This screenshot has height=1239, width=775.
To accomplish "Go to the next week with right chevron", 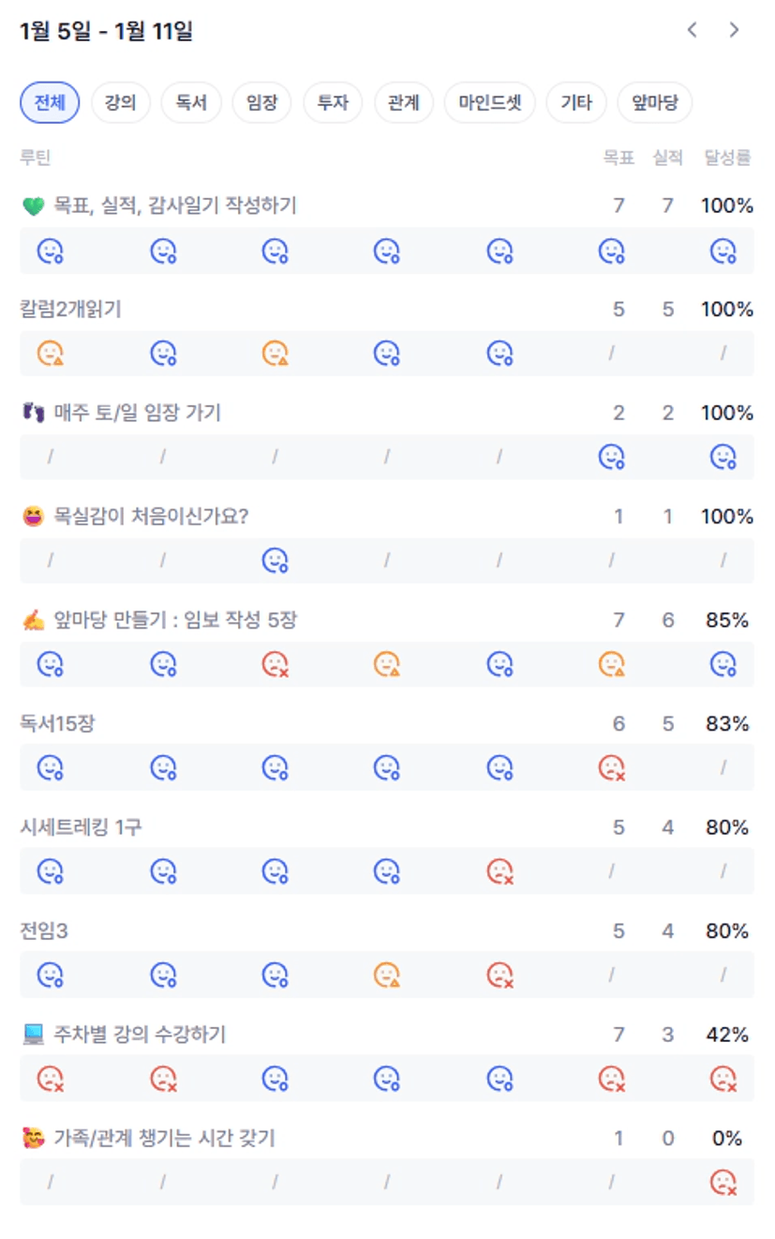I will click(734, 31).
